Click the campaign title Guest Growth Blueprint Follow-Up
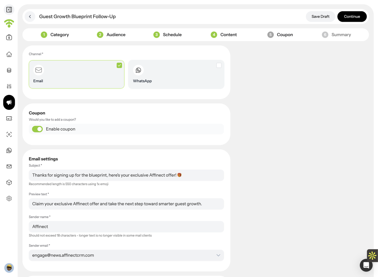Image resolution: width=378 pixels, height=277 pixels. click(x=77, y=16)
